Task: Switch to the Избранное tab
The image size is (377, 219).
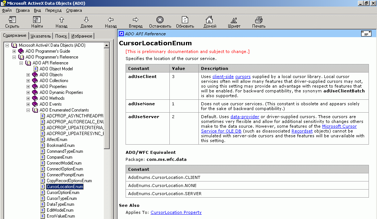Action: pos(82,36)
